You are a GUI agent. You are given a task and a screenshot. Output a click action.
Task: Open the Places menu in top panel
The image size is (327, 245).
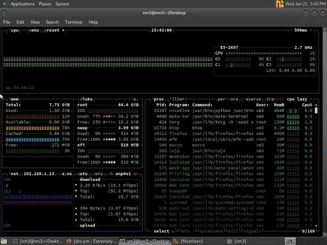coord(45,4)
